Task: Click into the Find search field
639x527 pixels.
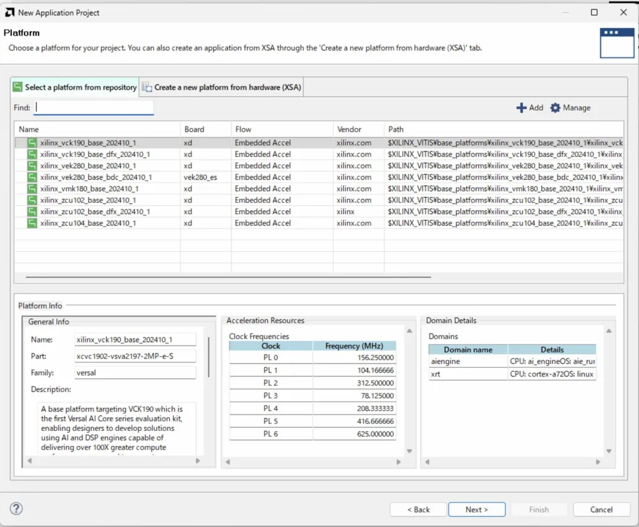Action: pos(94,107)
